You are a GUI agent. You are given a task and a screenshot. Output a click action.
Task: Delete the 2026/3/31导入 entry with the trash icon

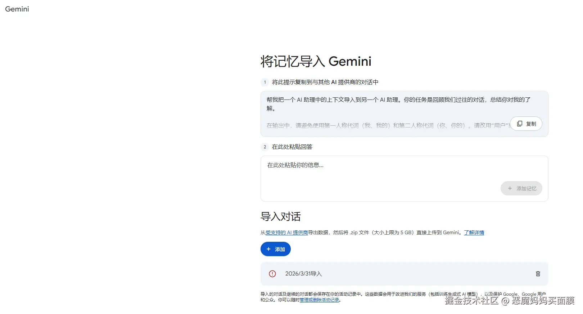tap(538, 274)
